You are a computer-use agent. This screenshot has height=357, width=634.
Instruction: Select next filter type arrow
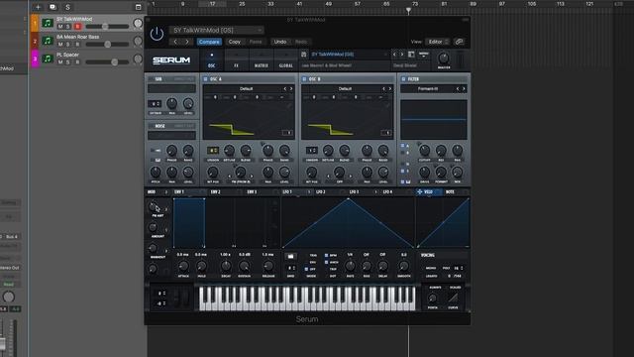click(x=464, y=88)
